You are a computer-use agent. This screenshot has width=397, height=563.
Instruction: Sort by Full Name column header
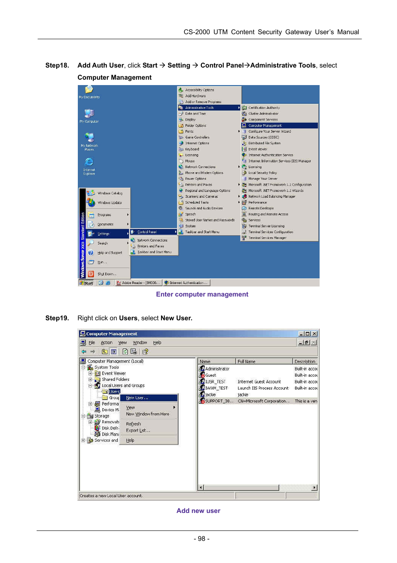point(264,362)
